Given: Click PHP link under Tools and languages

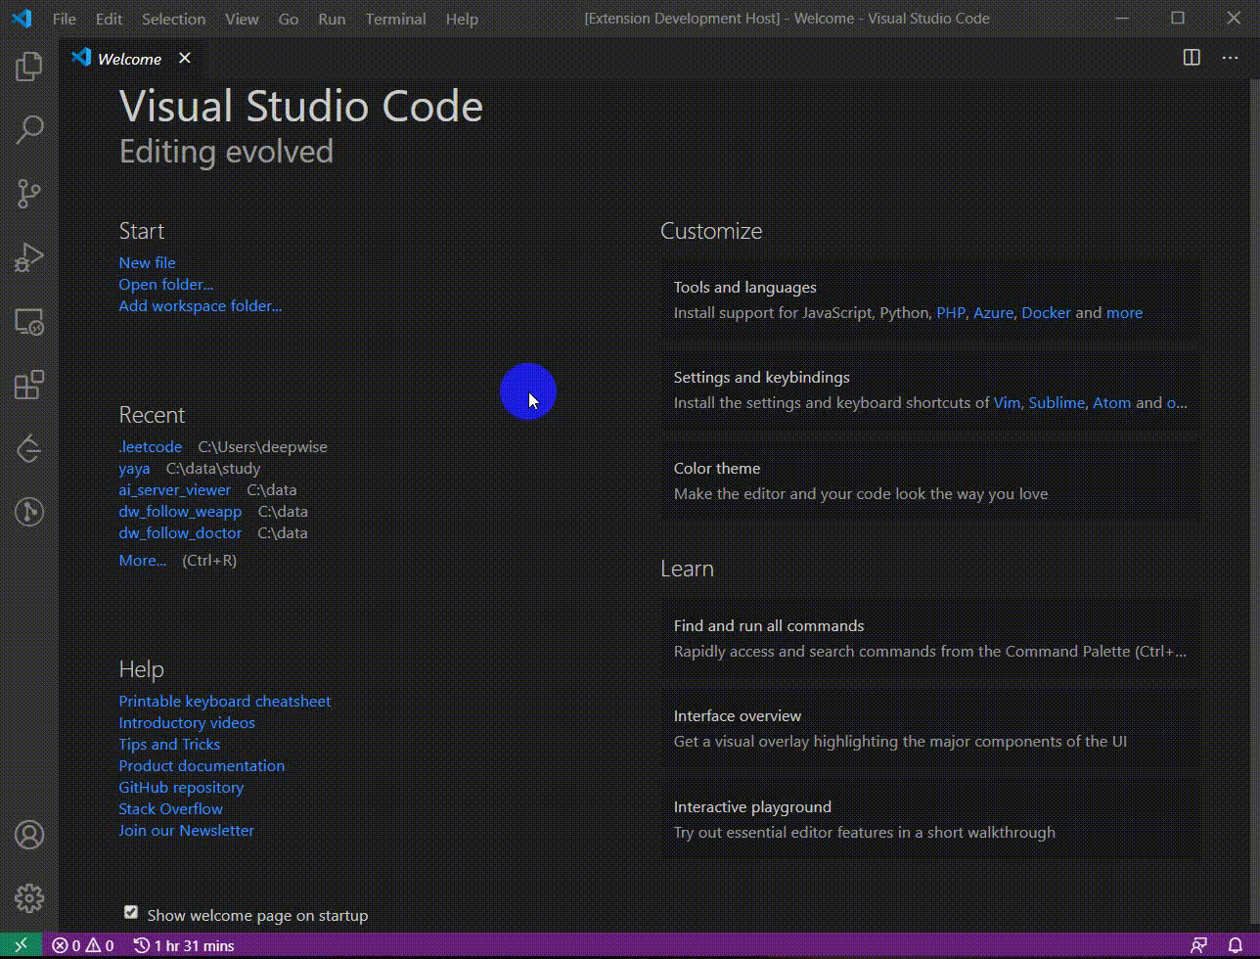Looking at the screenshot, I should [950, 313].
